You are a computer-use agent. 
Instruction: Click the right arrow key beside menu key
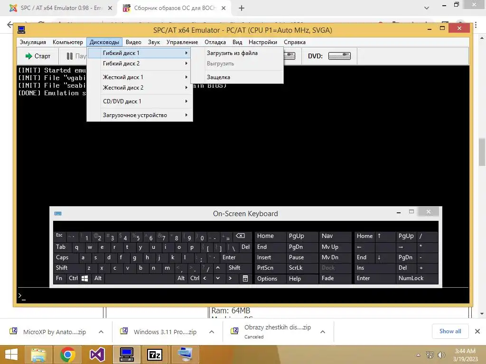point(230,278)
